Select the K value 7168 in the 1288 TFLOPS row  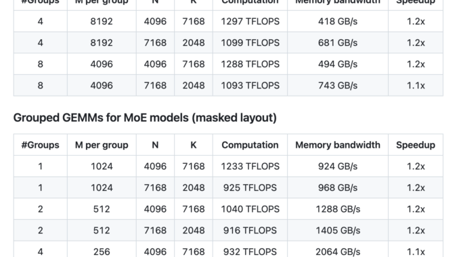pos(194,64)
